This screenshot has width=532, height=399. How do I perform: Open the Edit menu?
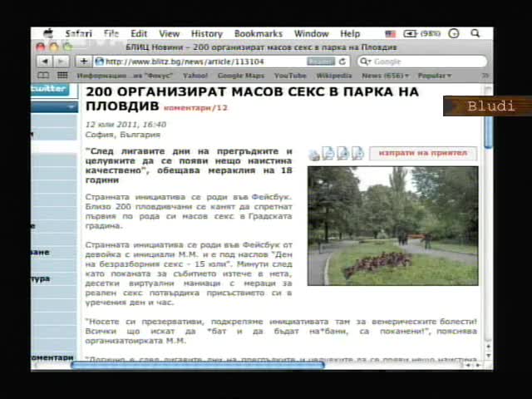[139, 33]
